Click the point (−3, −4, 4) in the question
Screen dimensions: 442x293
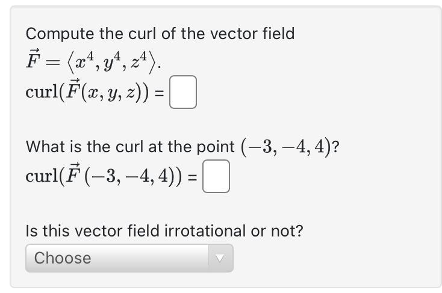(286, 147)
